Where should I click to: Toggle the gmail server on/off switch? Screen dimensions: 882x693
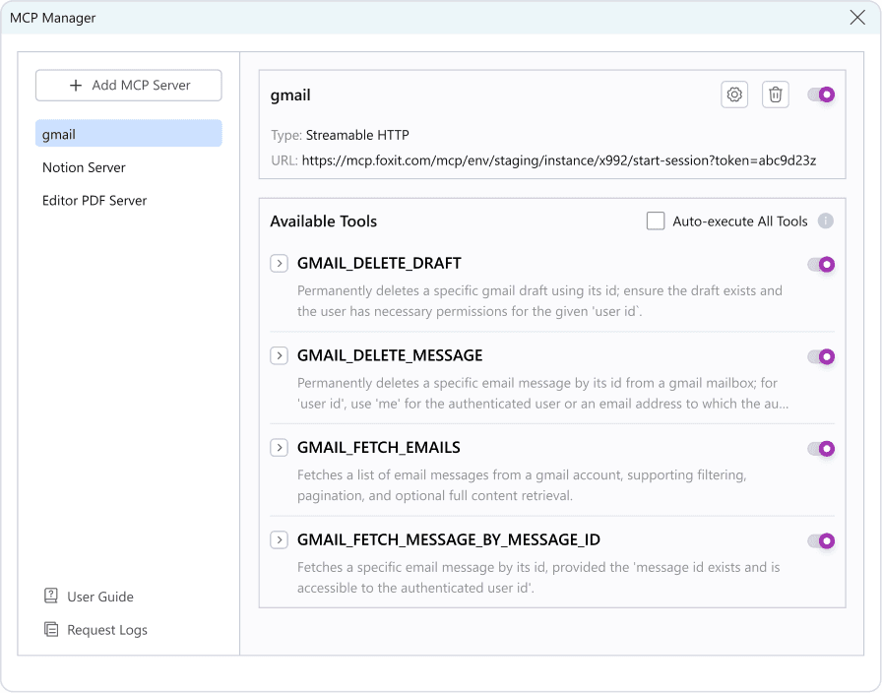coord(821,94)
